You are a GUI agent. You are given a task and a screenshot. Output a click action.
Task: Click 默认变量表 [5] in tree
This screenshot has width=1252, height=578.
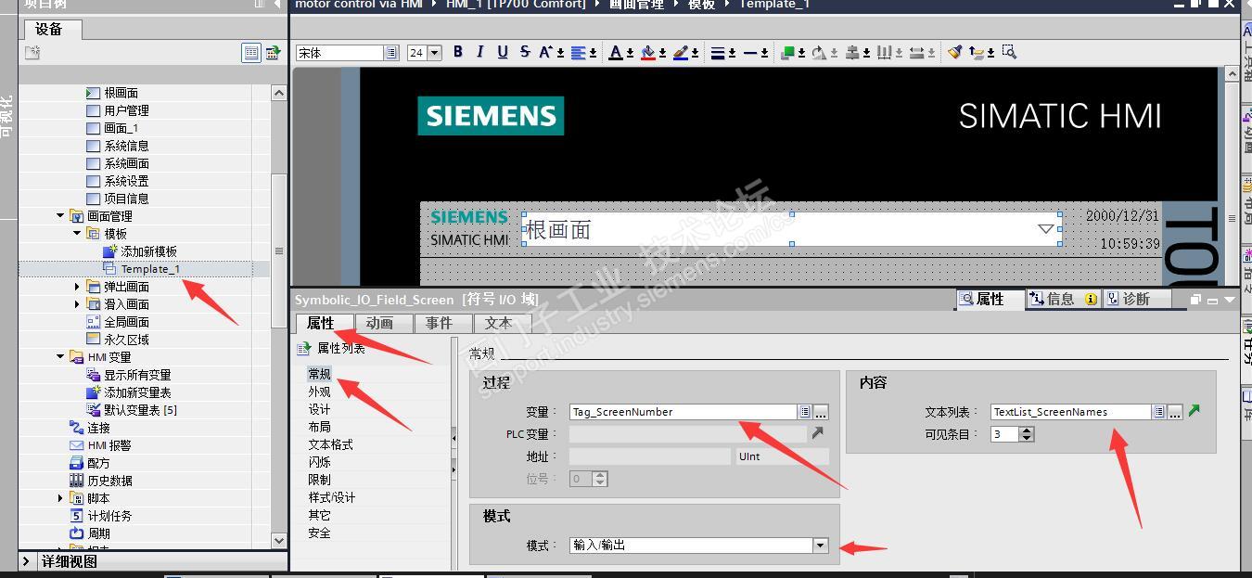click(140, 410)
